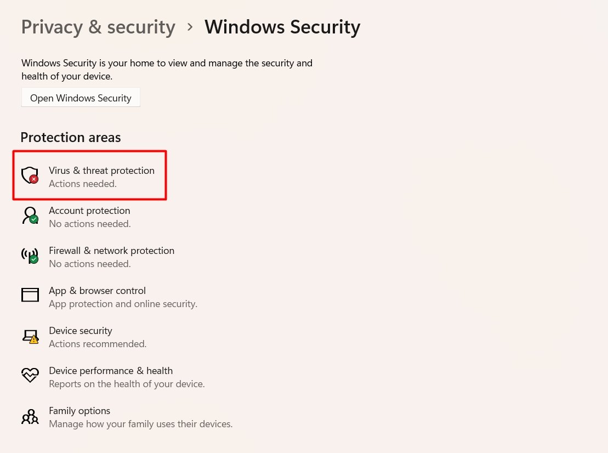
Task: Click the Firewall & network protection antenna icon
Action: coord(30,256)
